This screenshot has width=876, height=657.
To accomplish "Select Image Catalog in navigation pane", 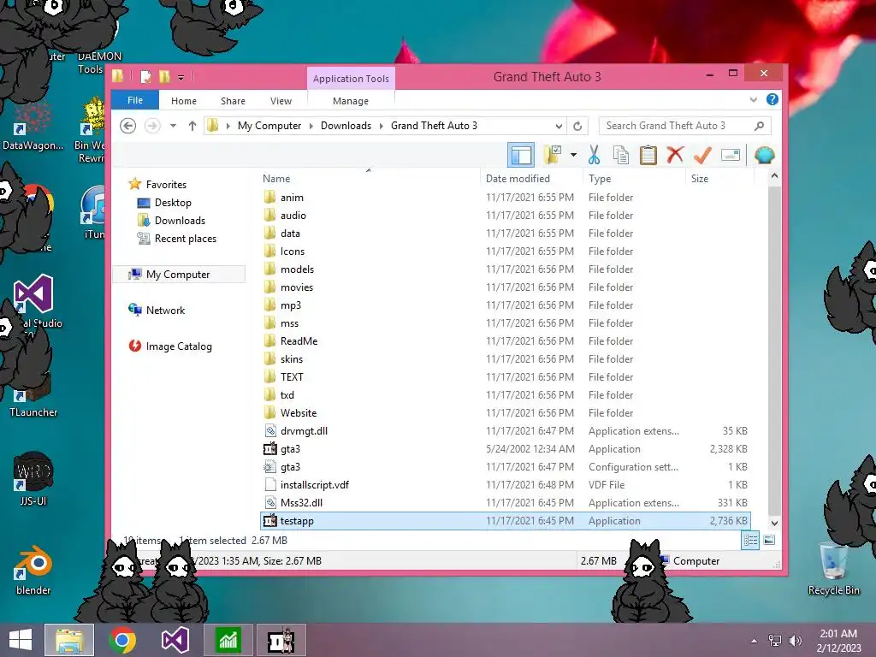I will (179, 346).
